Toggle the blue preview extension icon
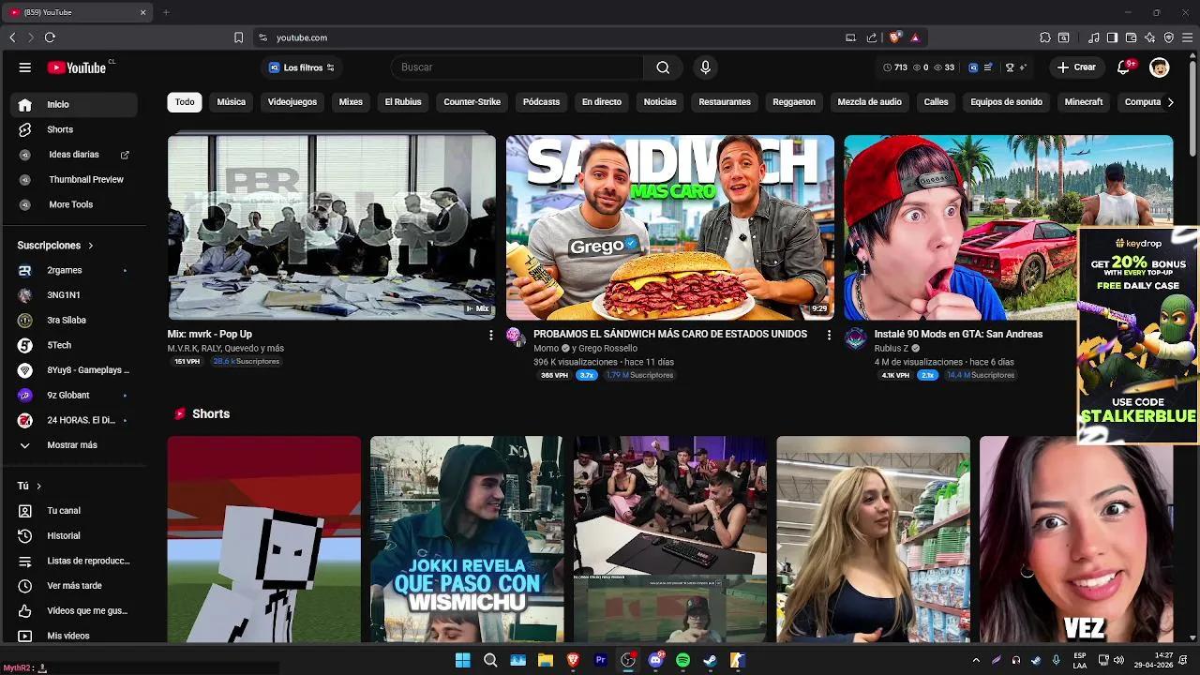 tap(973, 67)
